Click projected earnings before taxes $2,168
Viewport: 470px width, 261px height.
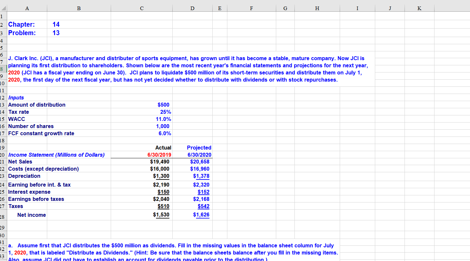coord(201,199)
